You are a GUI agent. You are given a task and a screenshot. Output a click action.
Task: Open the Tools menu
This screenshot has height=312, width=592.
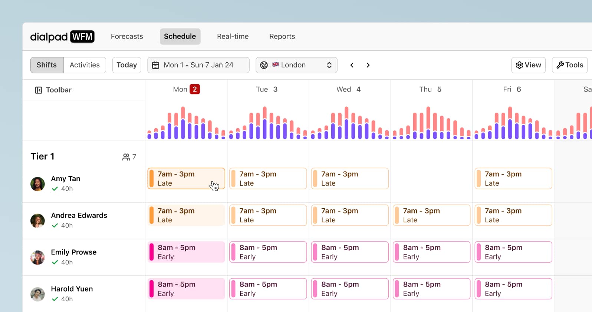(569, 65)
